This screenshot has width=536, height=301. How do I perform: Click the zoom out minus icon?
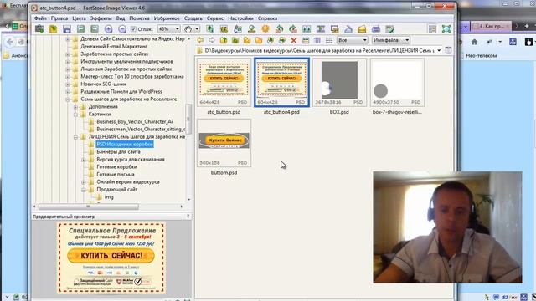[x=122, y=29]
